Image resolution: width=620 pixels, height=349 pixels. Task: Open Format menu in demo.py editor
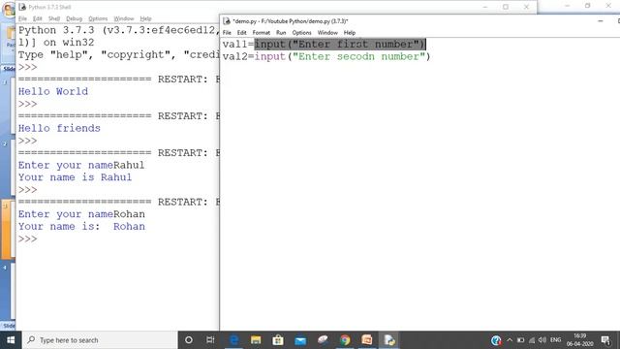point(261,33)
